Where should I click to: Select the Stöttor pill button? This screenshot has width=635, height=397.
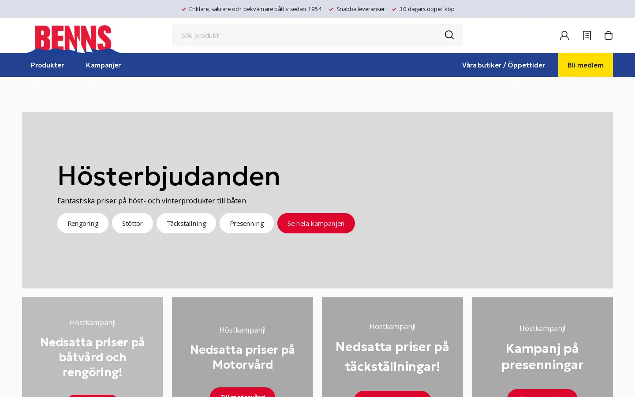132,223
